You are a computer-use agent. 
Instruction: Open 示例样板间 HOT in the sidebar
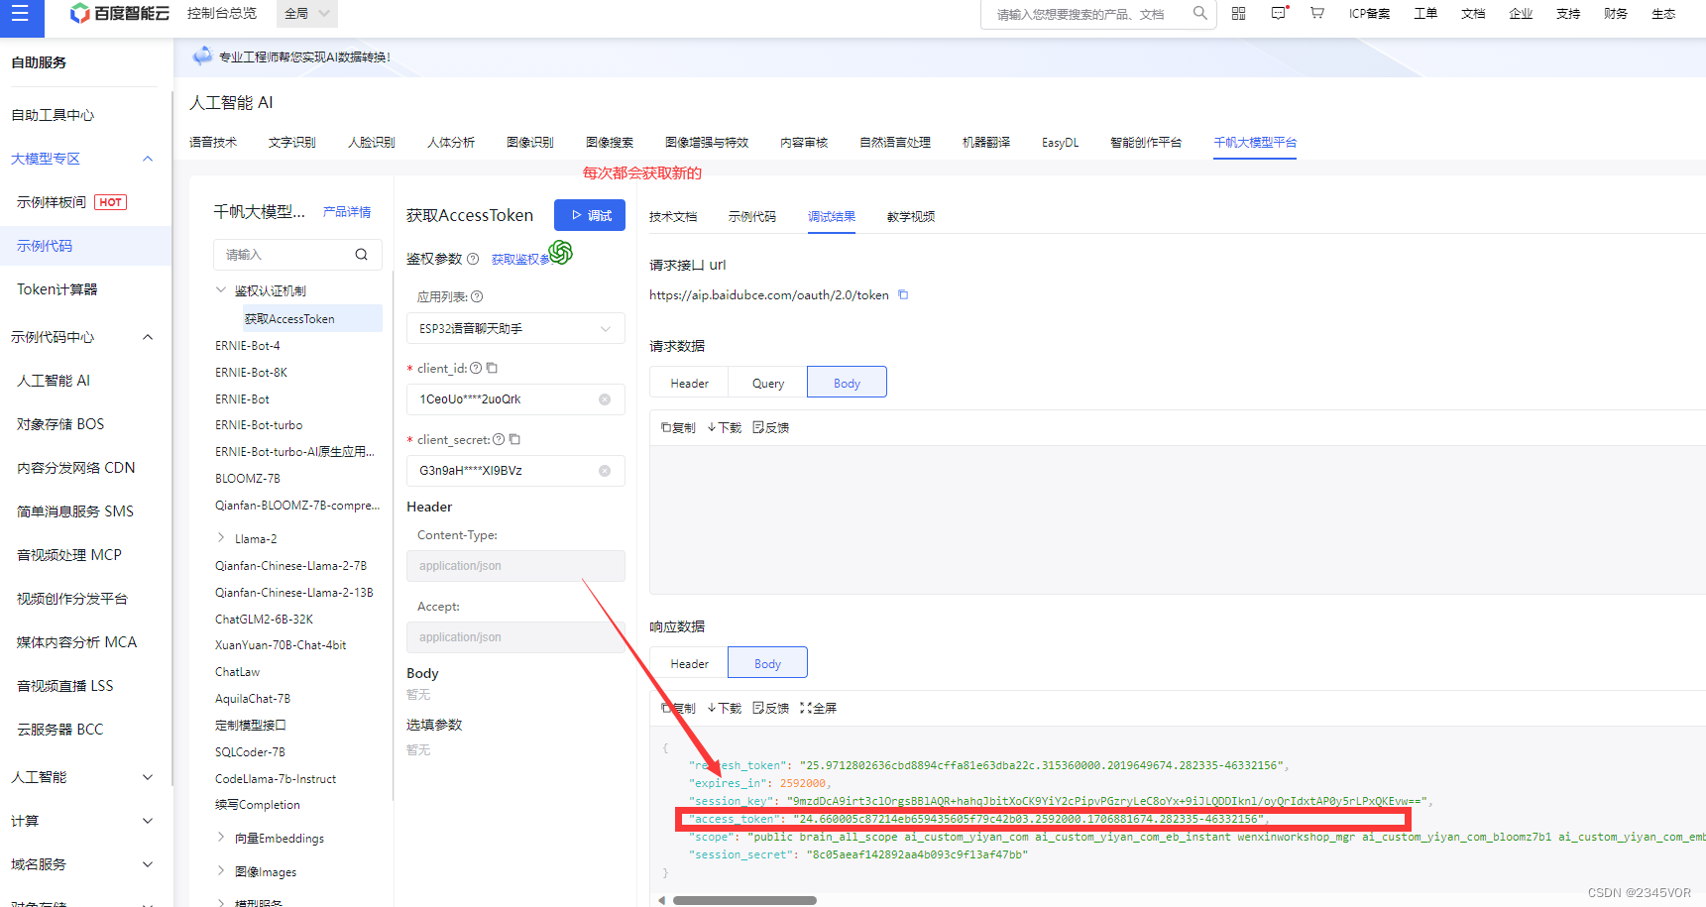pyautogui.click(x=71, y=202)
